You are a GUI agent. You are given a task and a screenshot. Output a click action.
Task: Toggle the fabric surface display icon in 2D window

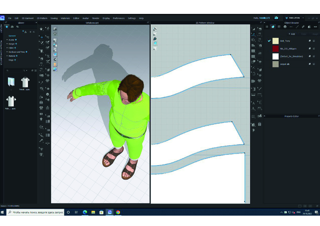point(155,44)
